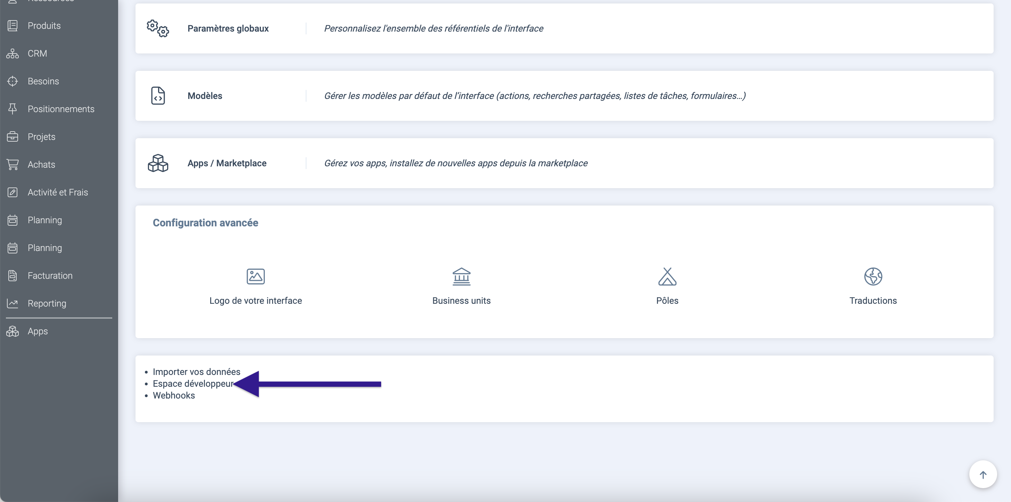
Task: Open Logo de votre interface image icon
Action: pos(255,276)
